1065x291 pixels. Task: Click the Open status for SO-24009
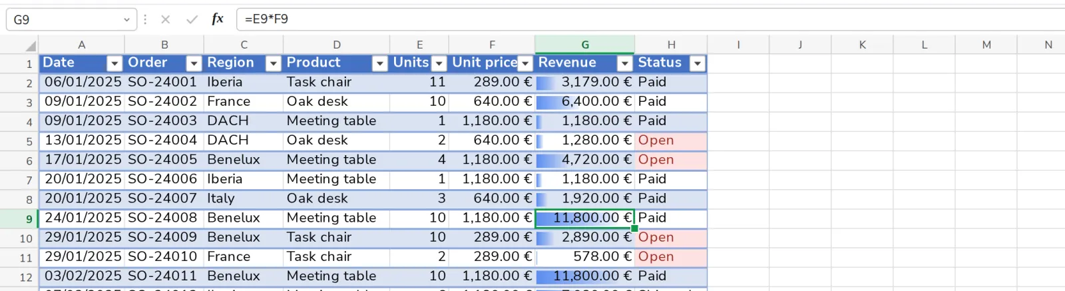[671, 237]
